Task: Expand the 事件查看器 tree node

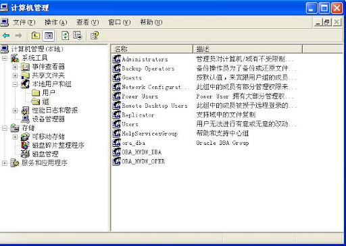Action: [x=15, y=67]
